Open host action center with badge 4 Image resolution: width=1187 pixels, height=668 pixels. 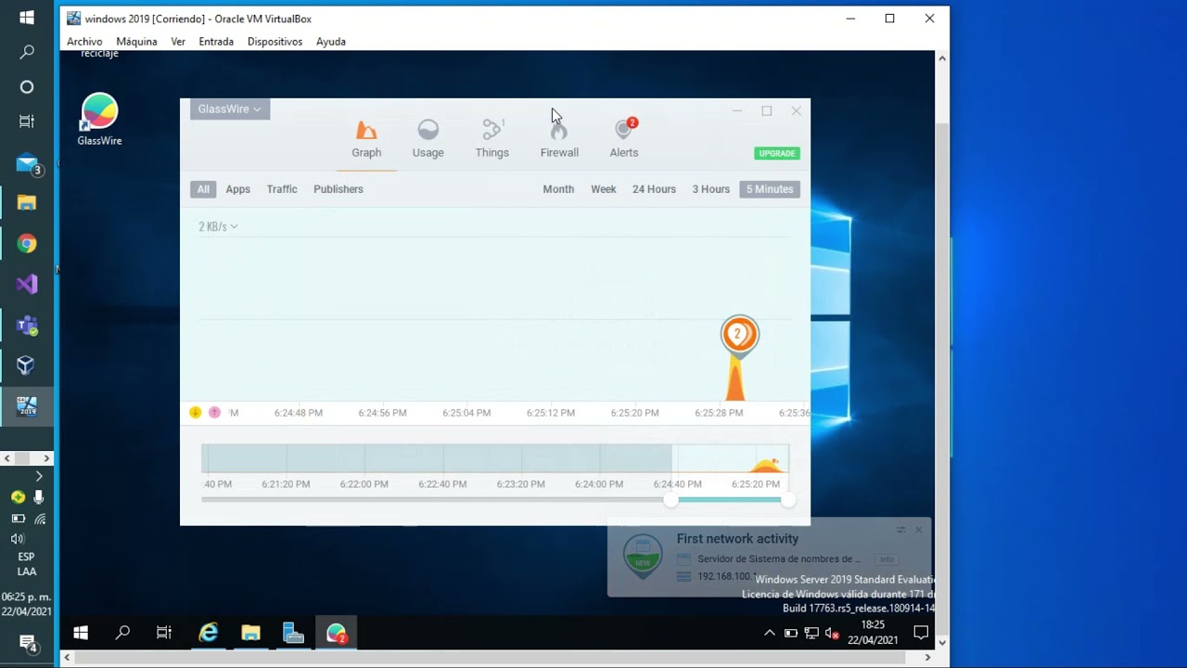coord(27,643)
